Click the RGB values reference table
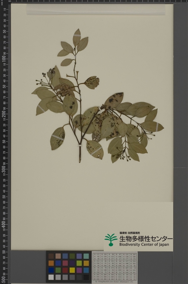188x284 pixels. pyautogui.click(x=115, y=267)
